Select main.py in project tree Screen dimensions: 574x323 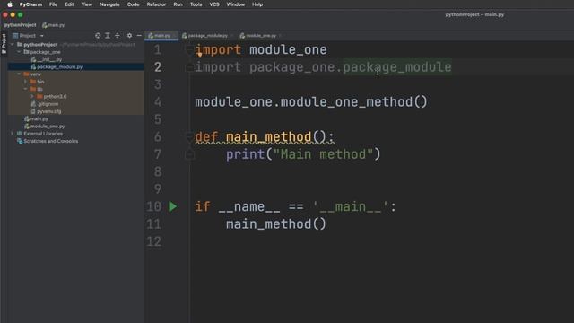pyautogui.click(x=36, y=118)
